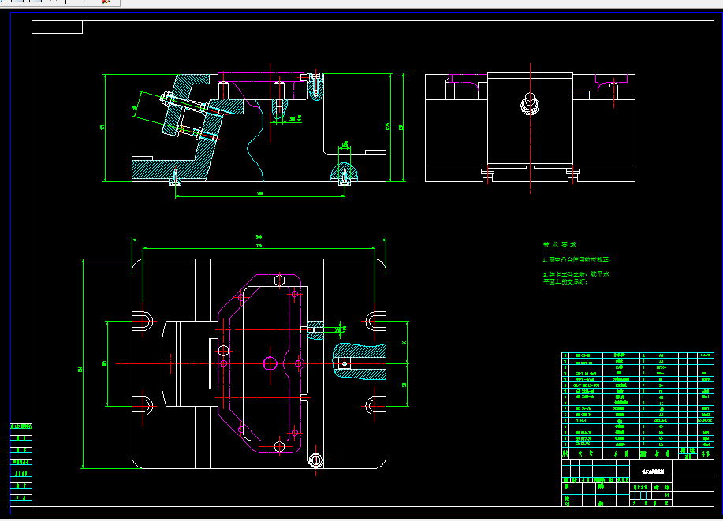Select note line 平面上的支承钉
723x521 pixels.
(x=565, y=281)
